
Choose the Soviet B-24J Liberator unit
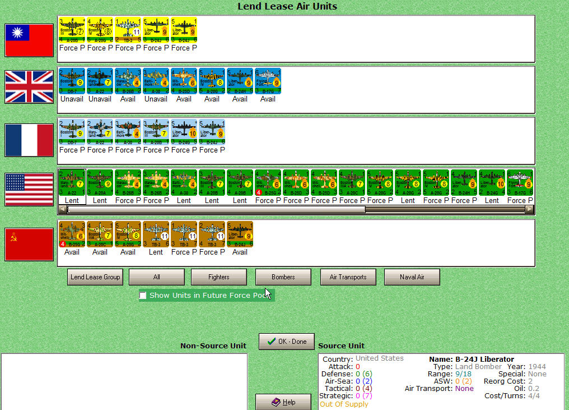click(x=240, y=234)
